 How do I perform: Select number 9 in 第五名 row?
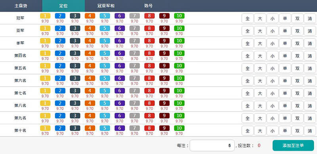coord(164,66)
